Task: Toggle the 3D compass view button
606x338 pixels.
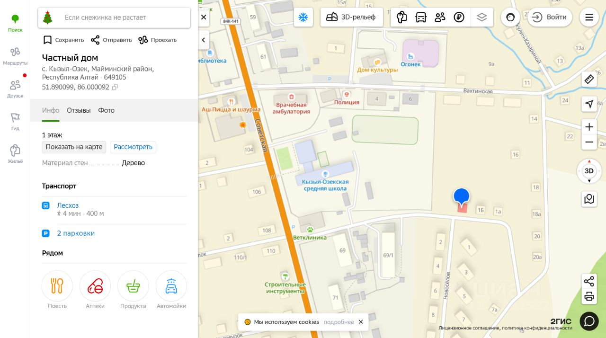Action: pos(589,171)
